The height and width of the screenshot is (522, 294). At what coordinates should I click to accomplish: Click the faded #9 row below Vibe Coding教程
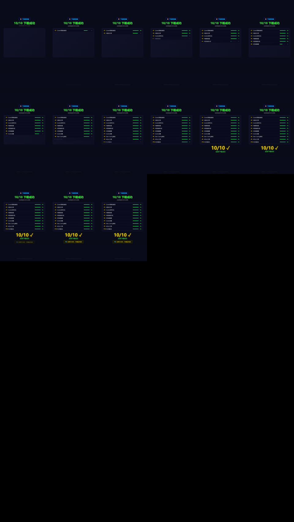pyautogui.click(x=73, y=139)
